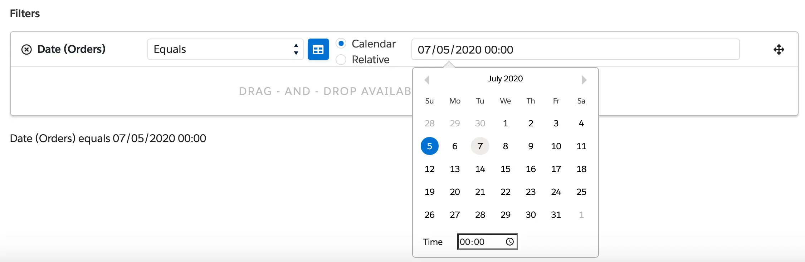Click the blue calendar grid icon
Image resolution: width=805 pixels, height=262 pixels.
pos(318,49)
